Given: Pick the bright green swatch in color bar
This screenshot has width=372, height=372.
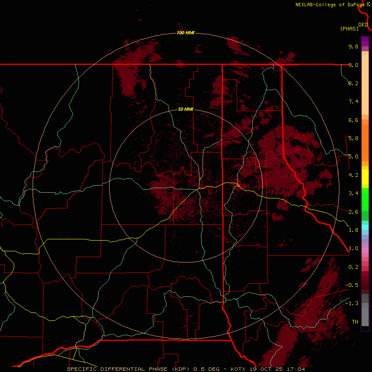Looking at the screenshot, I should tap(365, 200).
